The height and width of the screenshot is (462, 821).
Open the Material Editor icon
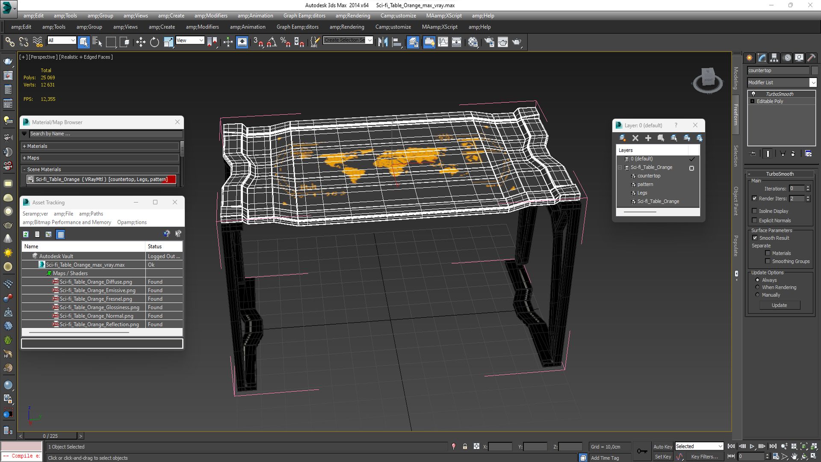(473, 41)
